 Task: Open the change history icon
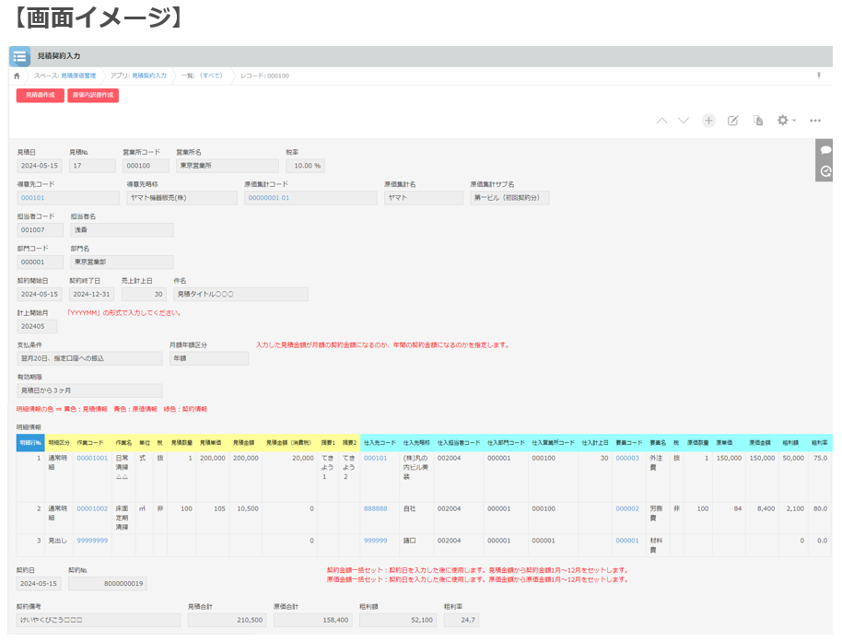825,171
